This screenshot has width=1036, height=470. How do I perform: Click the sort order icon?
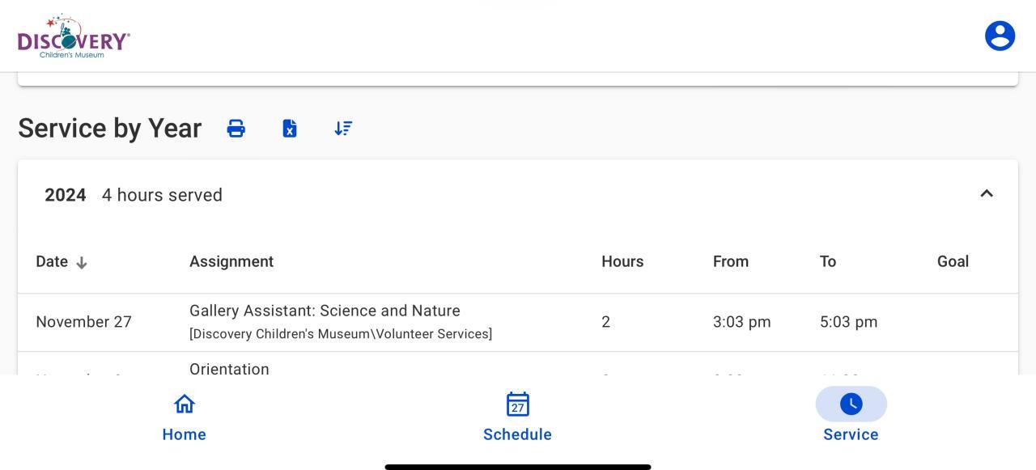(343, 129)
